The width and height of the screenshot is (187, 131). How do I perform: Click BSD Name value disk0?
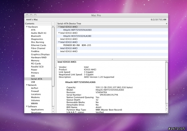pos(98,107)
